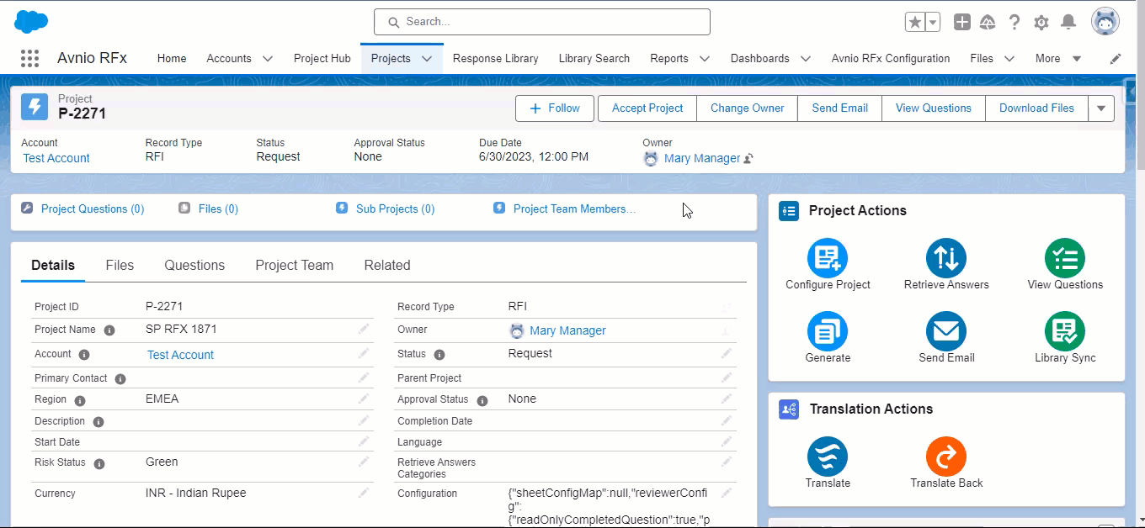1145x528 pixels.
Task: Click the Translate action icon
Action: point(828,457)
